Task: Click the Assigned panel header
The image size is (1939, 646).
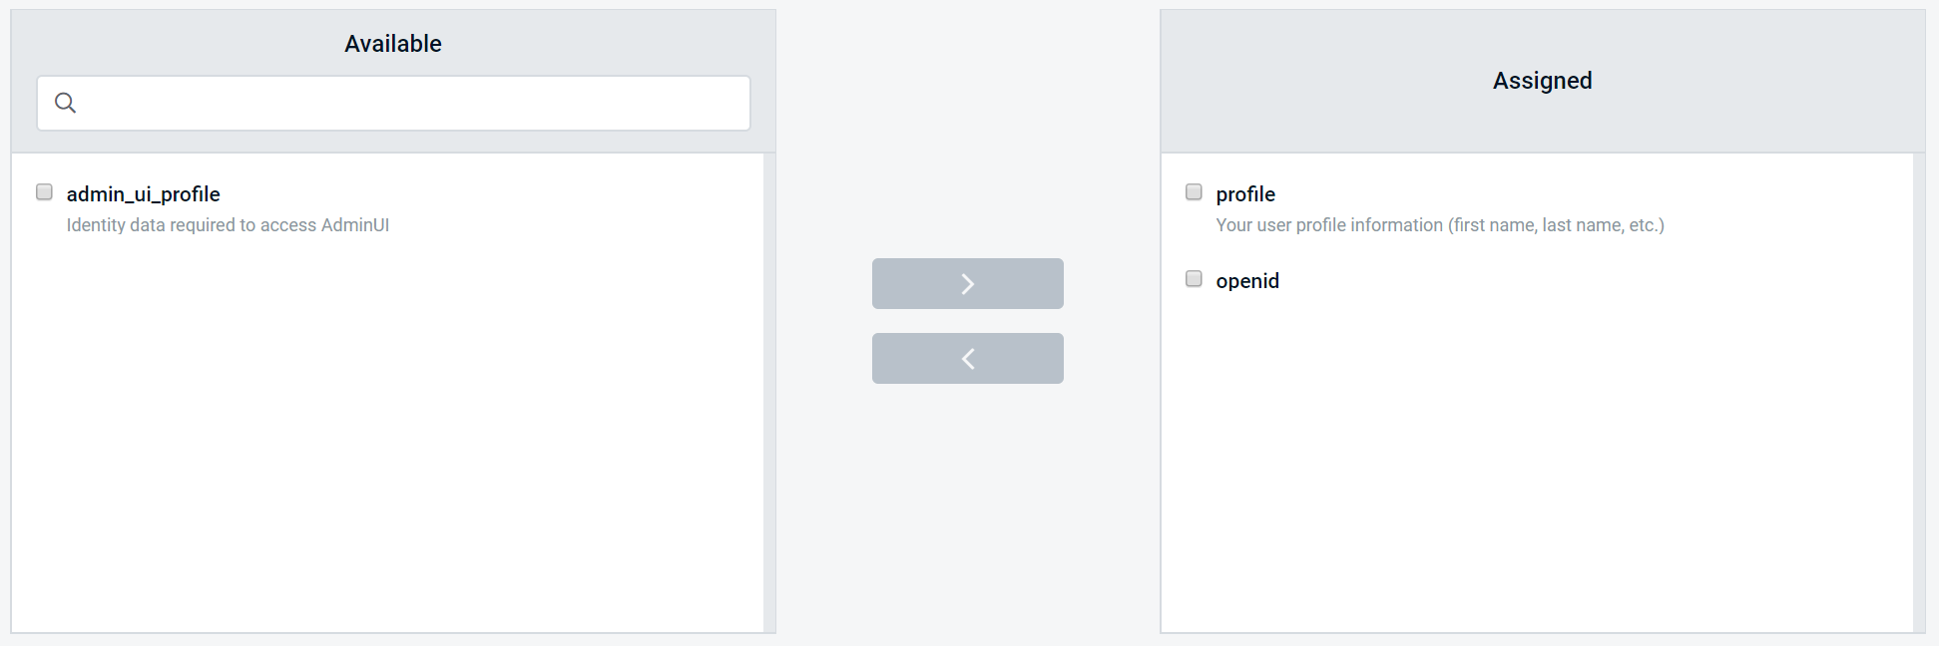Action: 1541,81
